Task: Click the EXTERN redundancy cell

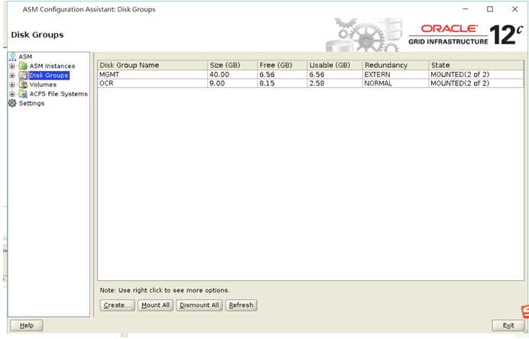Action: point(395,75)
